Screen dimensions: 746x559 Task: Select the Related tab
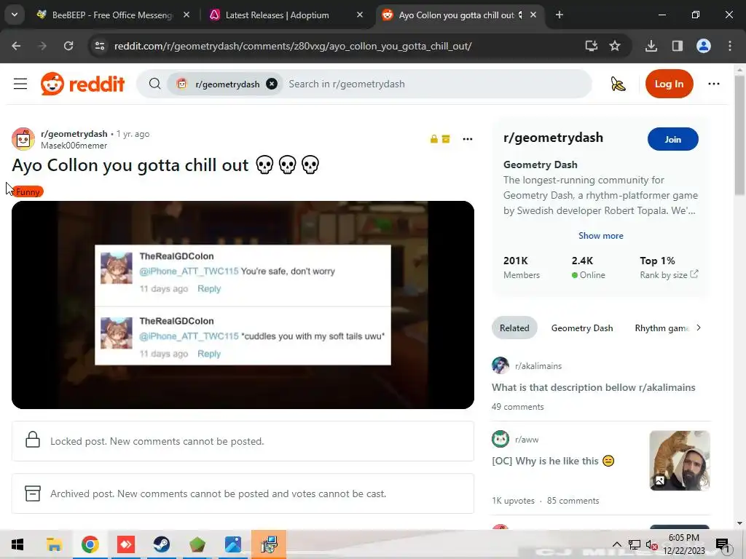514,328
